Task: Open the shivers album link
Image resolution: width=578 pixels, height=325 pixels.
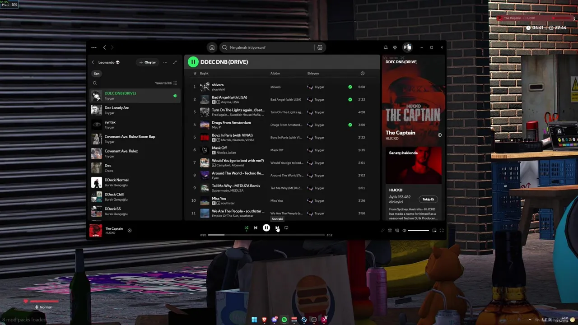Action: (x=275, y=87)
